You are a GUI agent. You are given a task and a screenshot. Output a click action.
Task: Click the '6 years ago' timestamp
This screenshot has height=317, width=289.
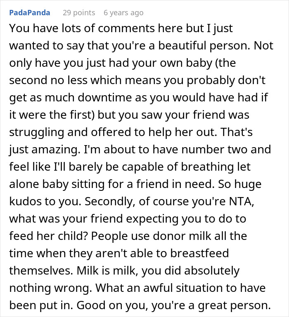point(123,13)
